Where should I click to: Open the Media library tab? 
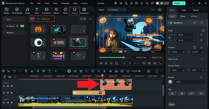coord(6,11)
